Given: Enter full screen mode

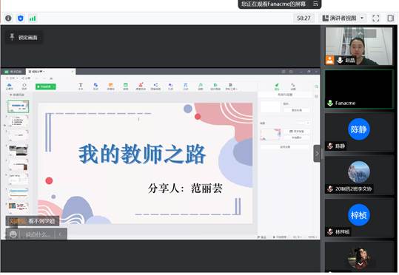Looking at the screenshot, I should pyautogui.click(x=375, y=18).
